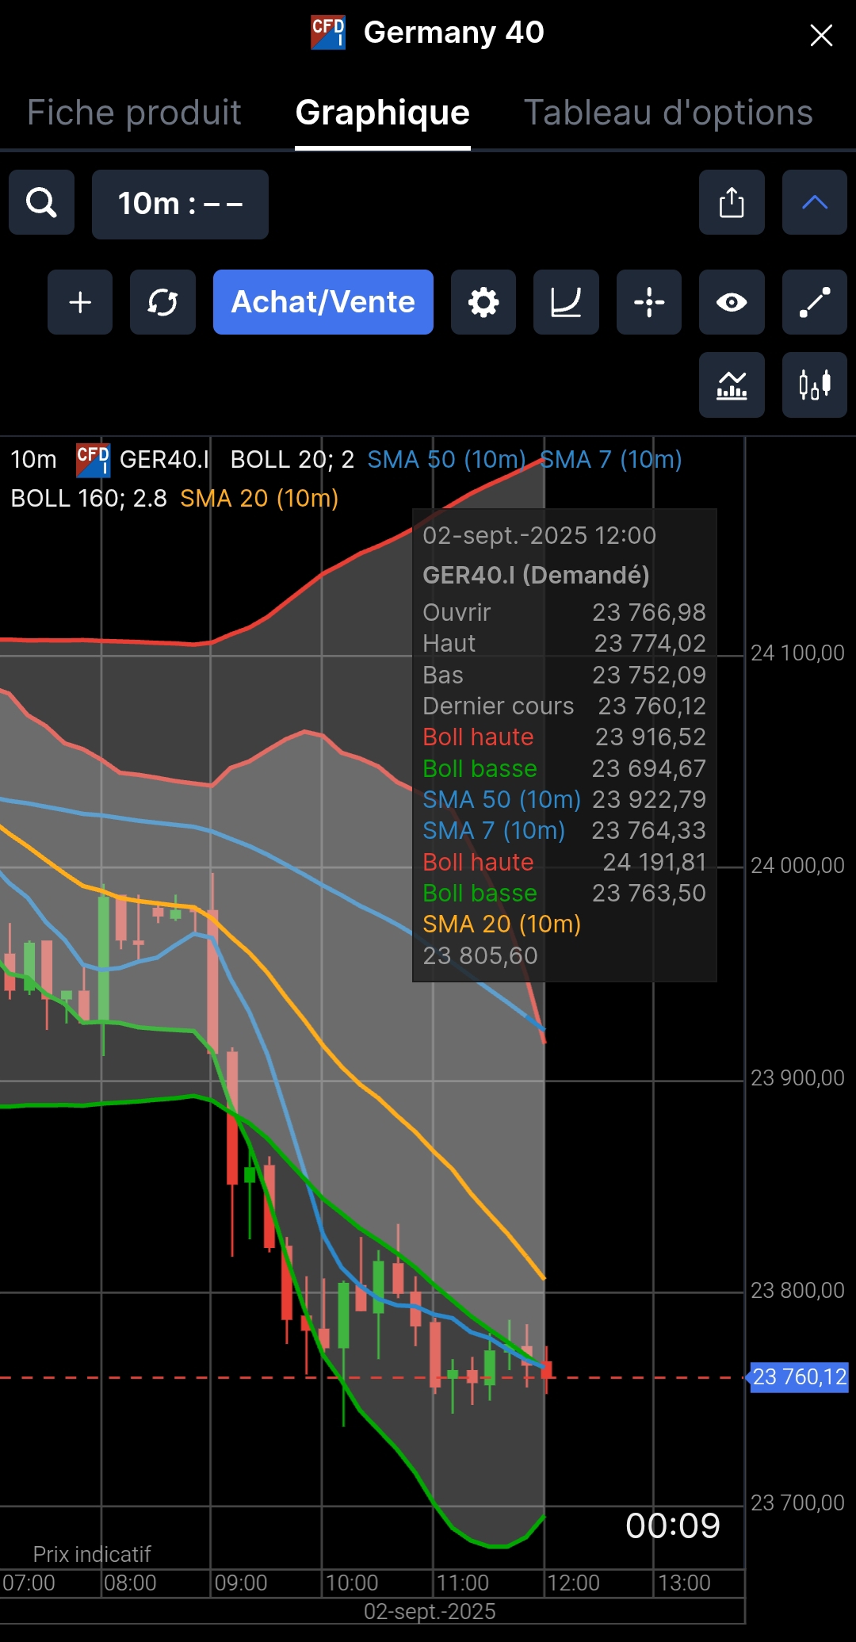856x1642 pixels.
Task: Share the chart via export icon
Action: (732, 203)
